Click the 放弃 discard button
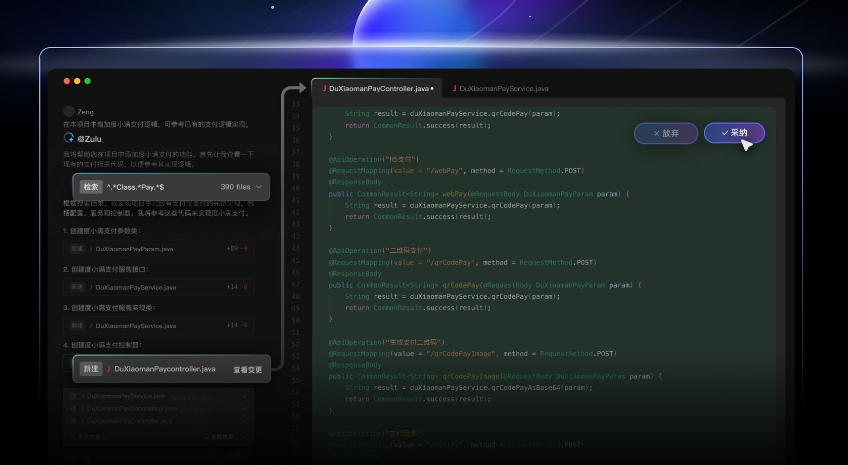Image resolution: width=848 pixels, height=465 pixels. (x=666, y=133)
